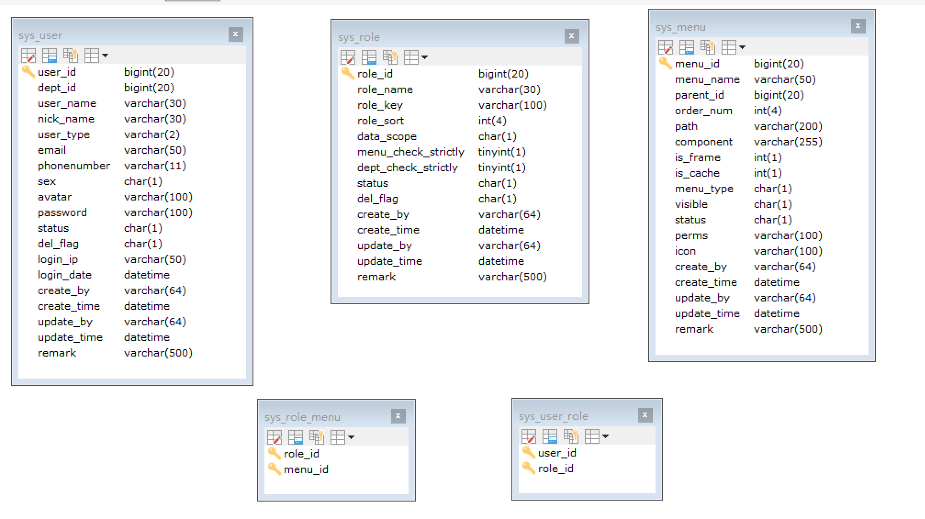Screen dimensions: 925x519
Task: Open the table view dropdown arrow in sys_user
Action: pos(105,56)
